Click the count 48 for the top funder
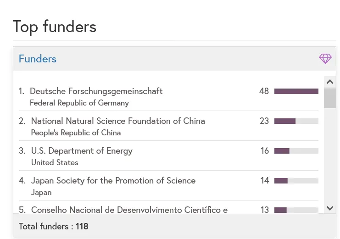 tap(264, 91)
